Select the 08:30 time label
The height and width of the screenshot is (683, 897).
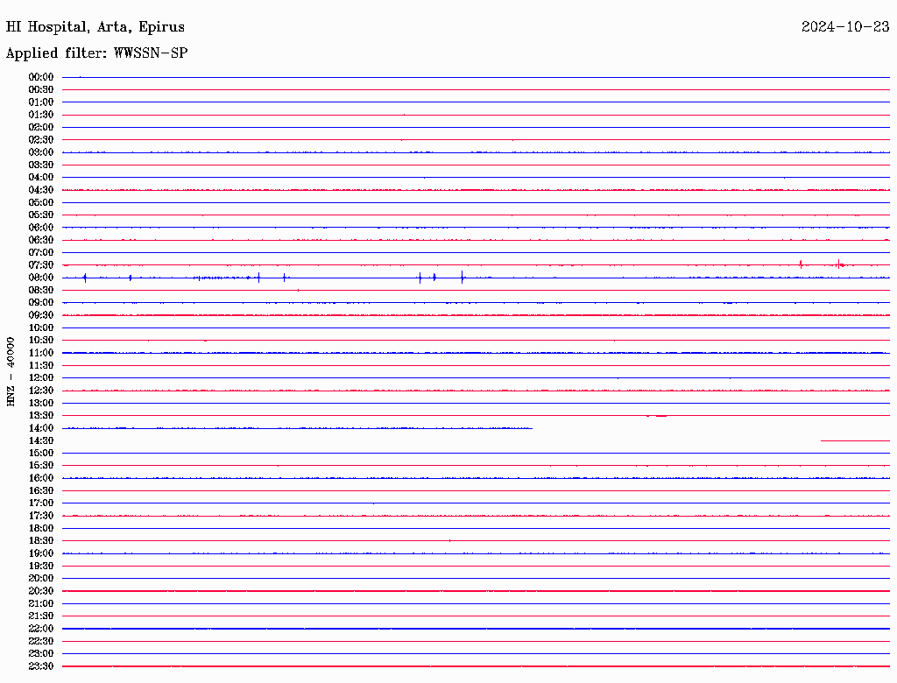click(41, 291)
